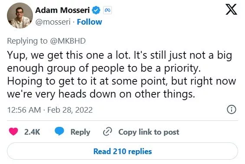Open the info circle icon beside timestamp
Screen dimensions: 245x164
232,110
